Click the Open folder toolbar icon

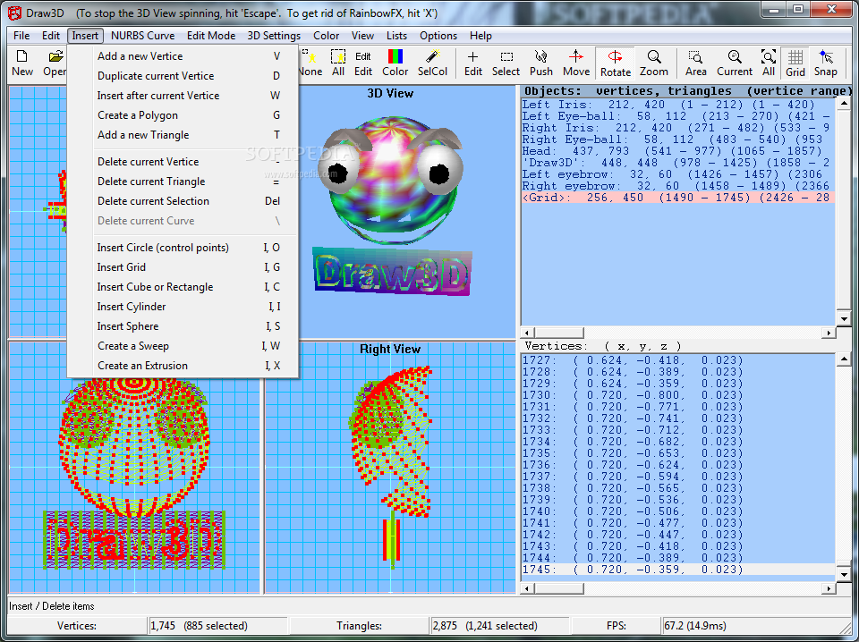(x=54, y=63)
